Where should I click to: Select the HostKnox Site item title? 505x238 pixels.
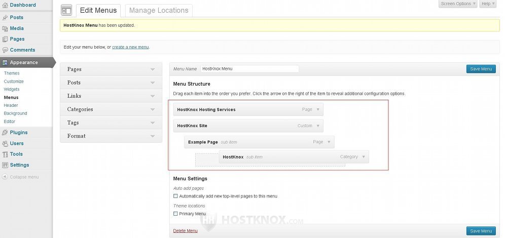192,126
